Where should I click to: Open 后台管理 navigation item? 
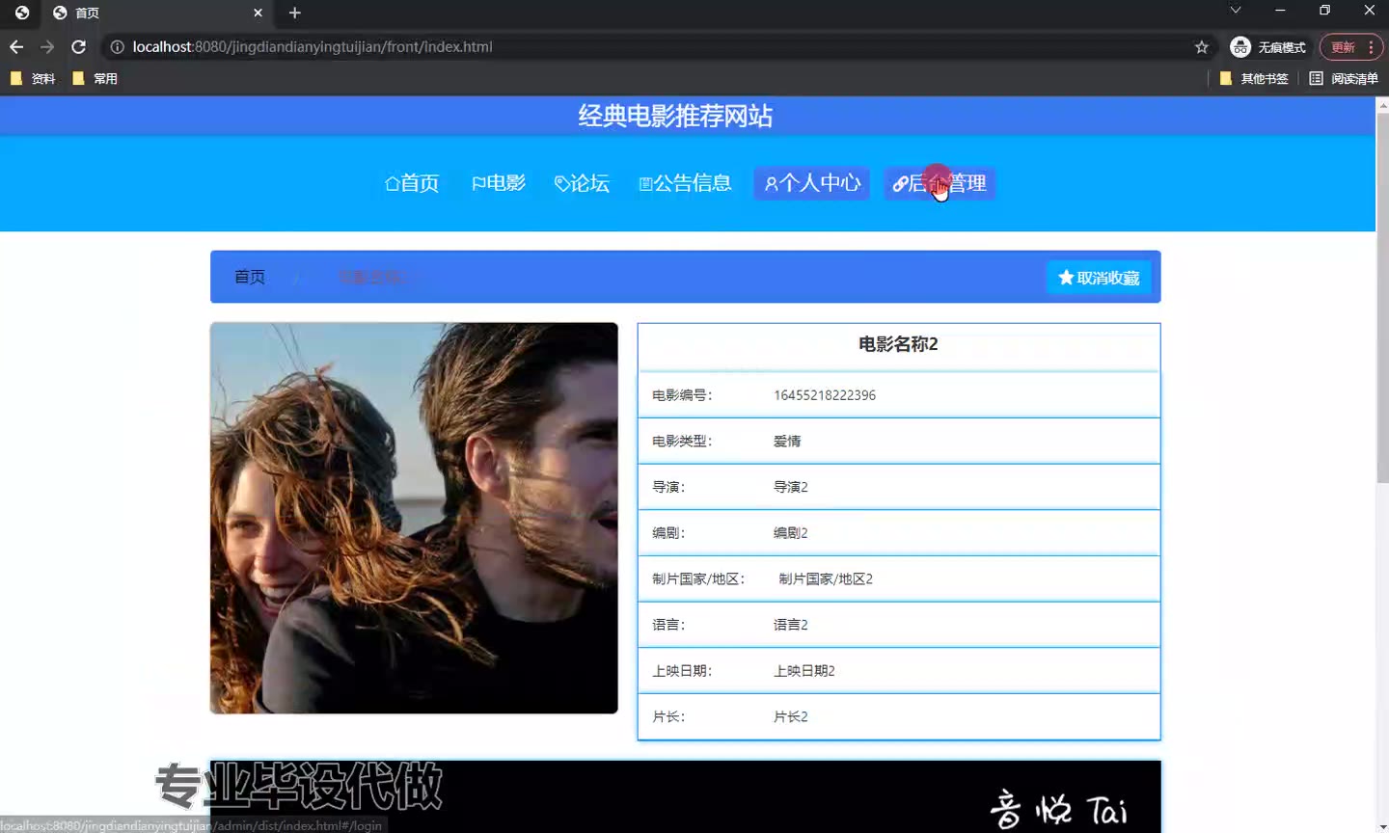coord(939,183)
